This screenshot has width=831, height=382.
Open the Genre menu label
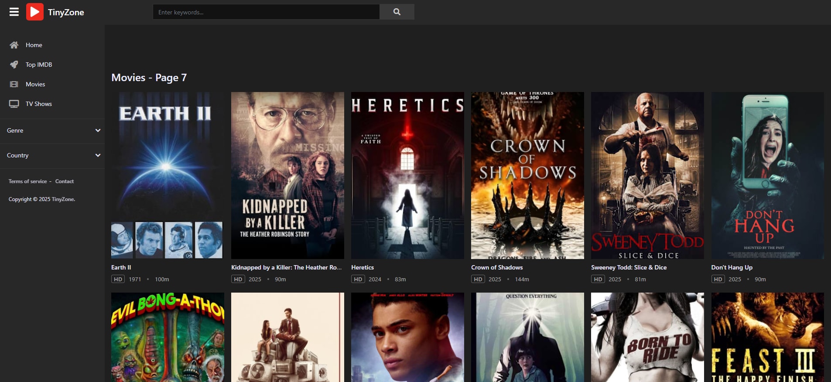coord(15,130)
